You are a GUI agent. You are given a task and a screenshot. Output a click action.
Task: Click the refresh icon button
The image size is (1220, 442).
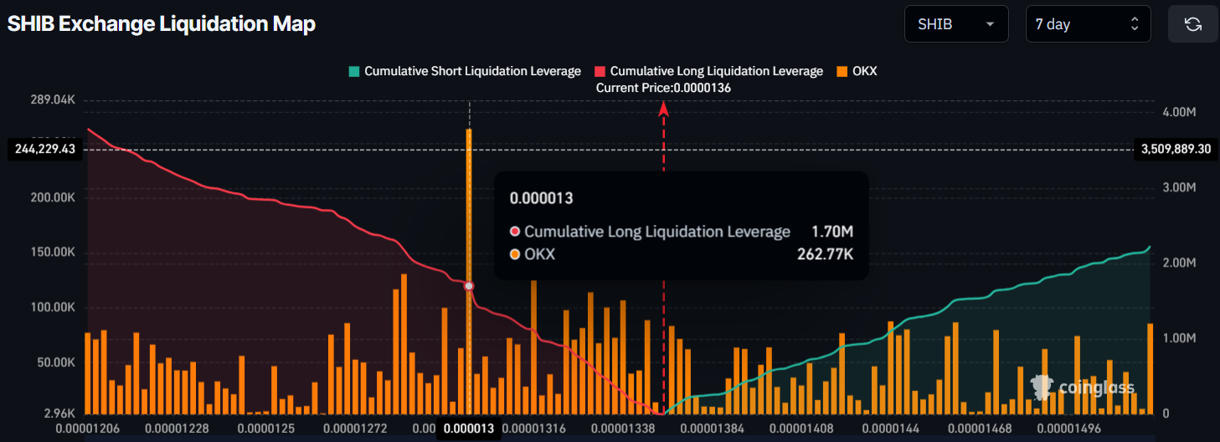(x=1193, y=24)
